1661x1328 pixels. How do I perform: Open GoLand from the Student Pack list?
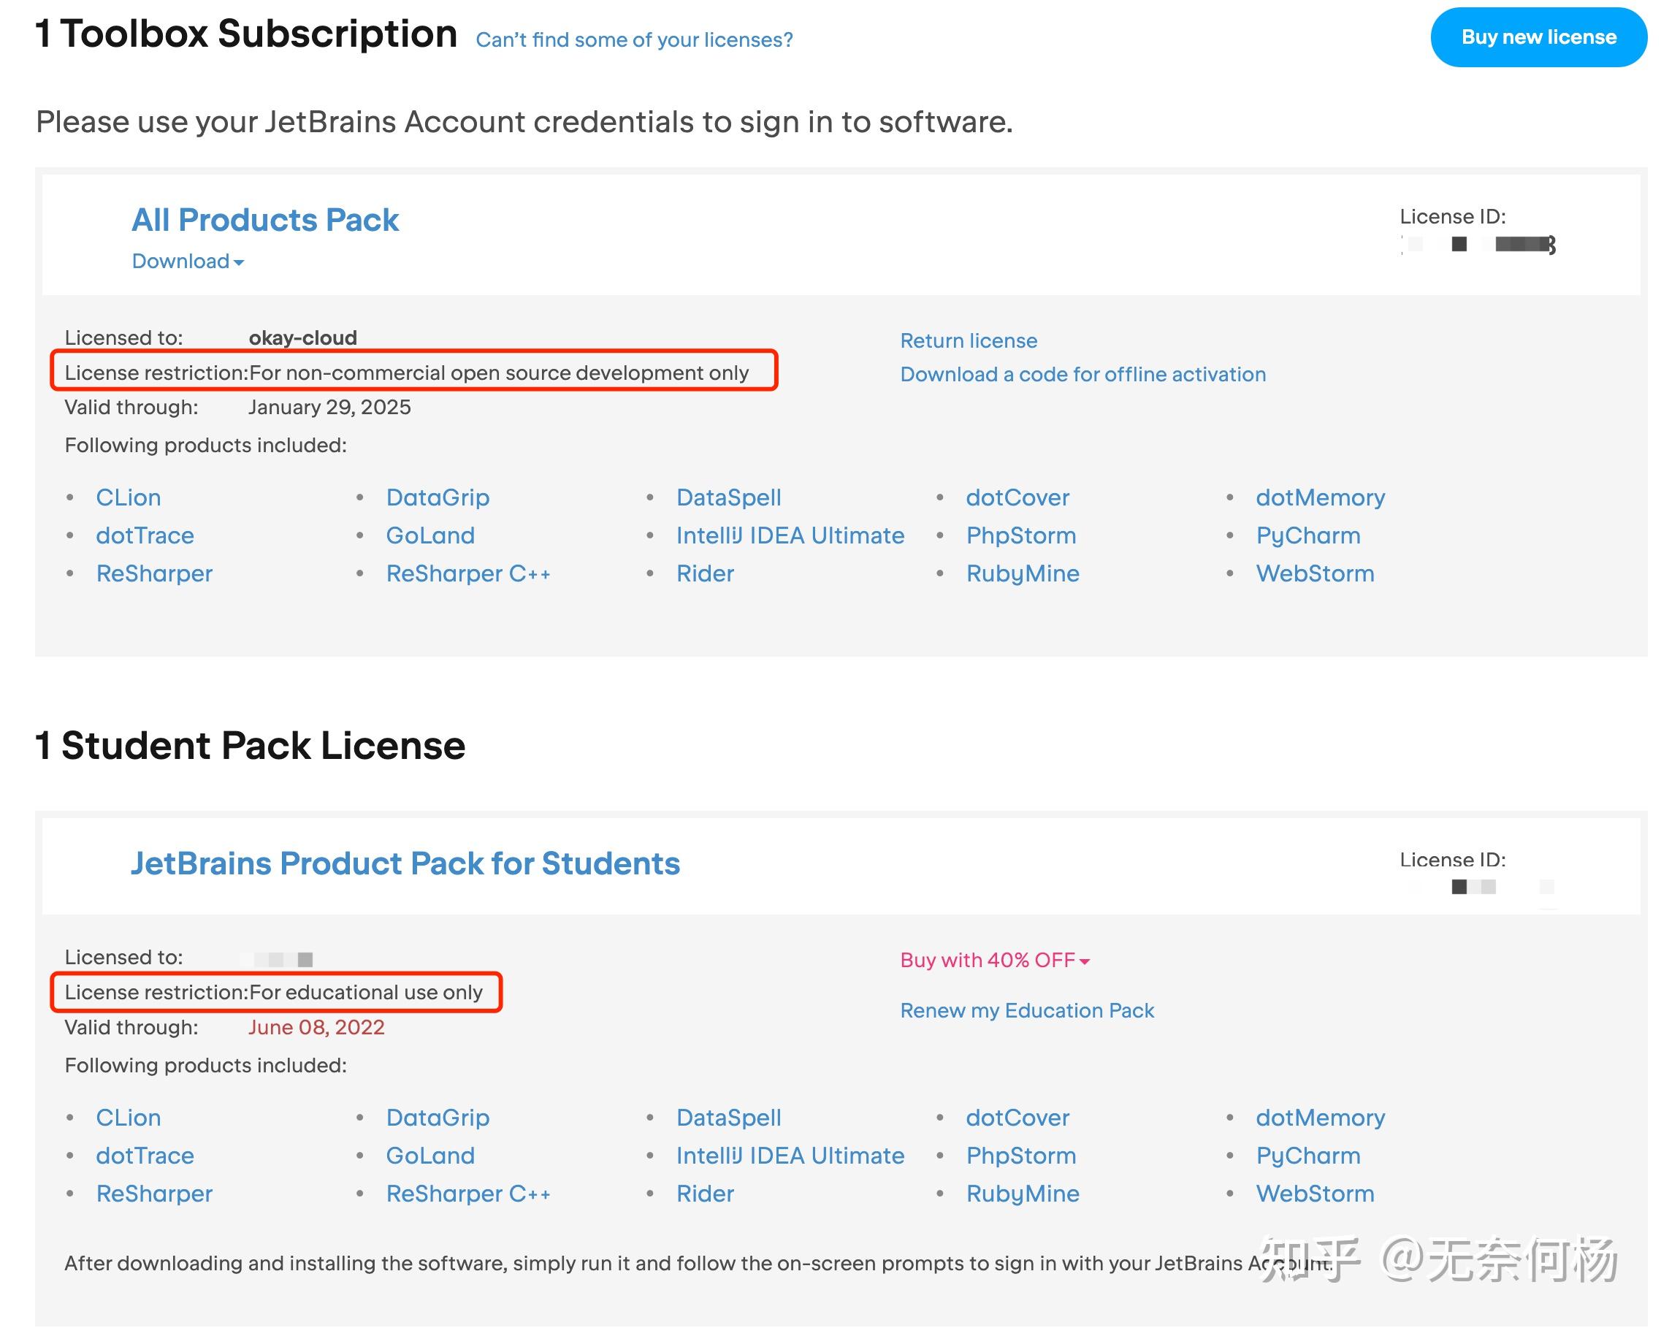431,1156
